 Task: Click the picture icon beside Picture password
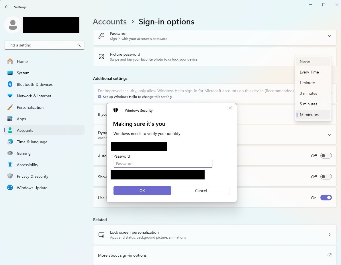pos(101,57)
